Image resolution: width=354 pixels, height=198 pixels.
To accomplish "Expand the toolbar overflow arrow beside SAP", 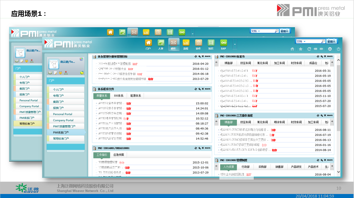I will (235, 44).
